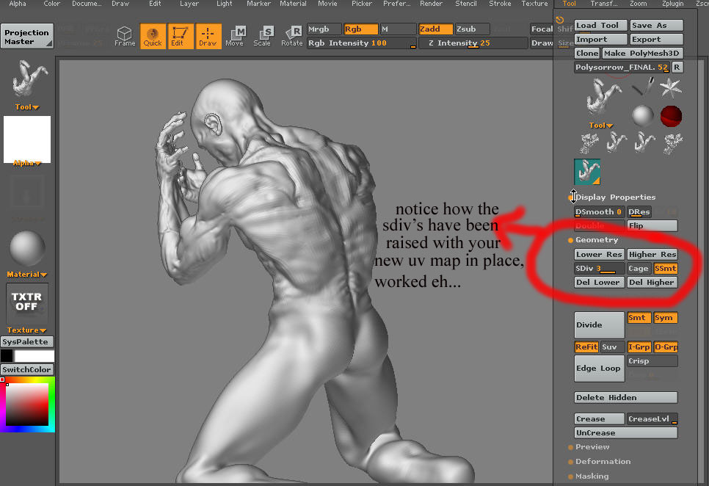Click the Del Lower button

click(599, 283)
